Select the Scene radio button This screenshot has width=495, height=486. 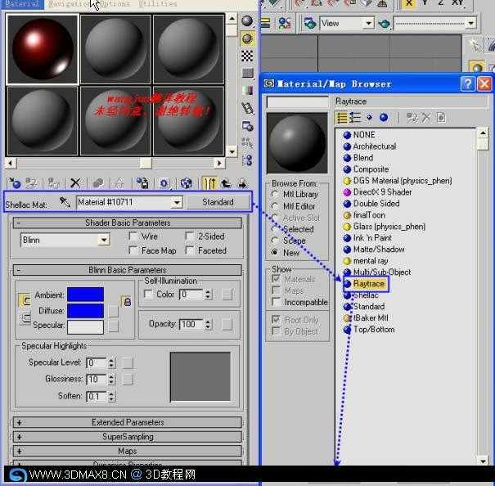[x=275, y=241]
